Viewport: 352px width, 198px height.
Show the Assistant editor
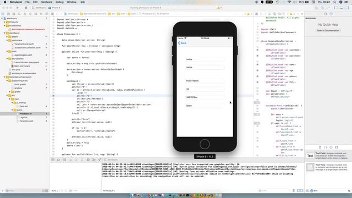(x=322, y=8)
